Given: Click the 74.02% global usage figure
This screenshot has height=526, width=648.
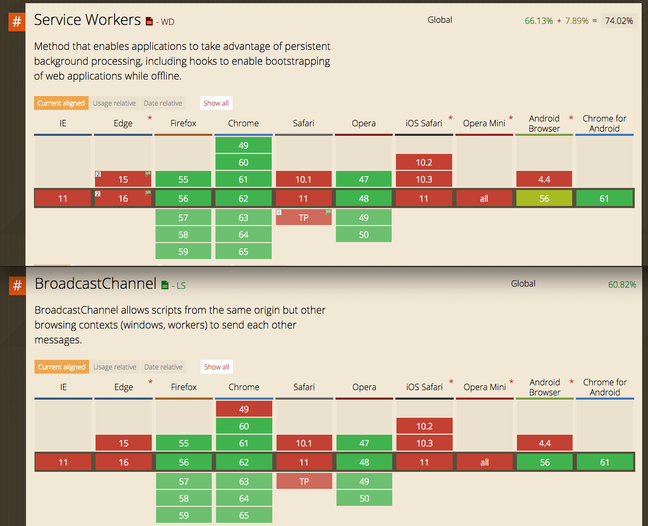Looking at the screenshot, I should tap(619, 21).
